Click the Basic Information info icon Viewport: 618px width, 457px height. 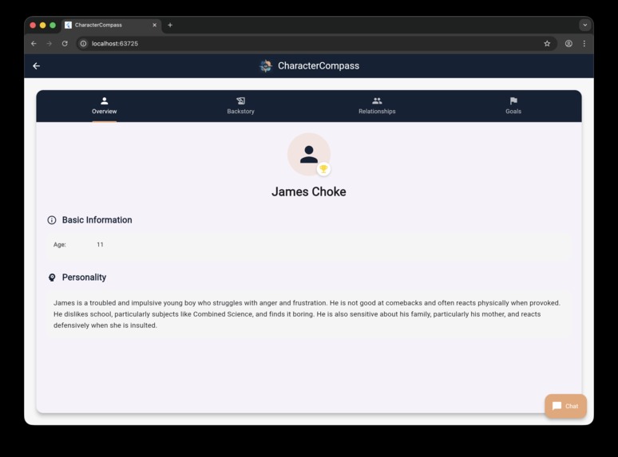tap(52, 220)
